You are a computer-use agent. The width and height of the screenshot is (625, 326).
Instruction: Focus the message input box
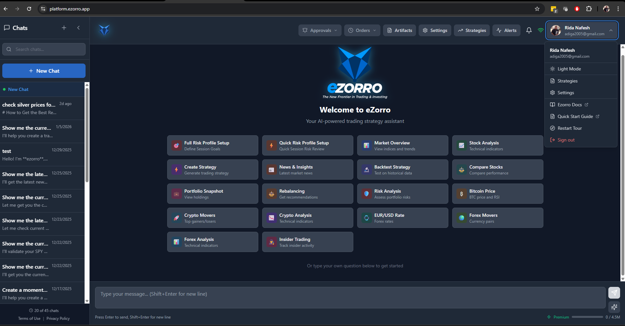[x=350, y=297]
